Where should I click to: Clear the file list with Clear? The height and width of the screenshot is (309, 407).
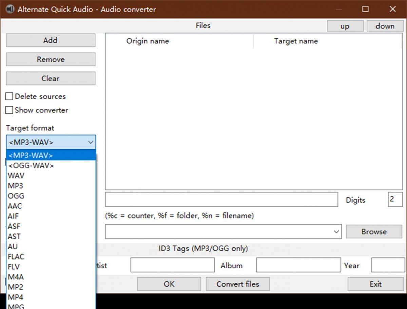(51, 79)
